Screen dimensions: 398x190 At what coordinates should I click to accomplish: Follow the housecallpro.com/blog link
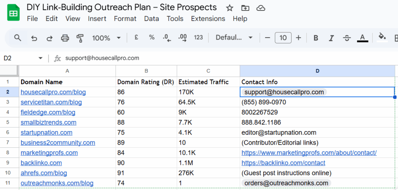tap(53, 92)
